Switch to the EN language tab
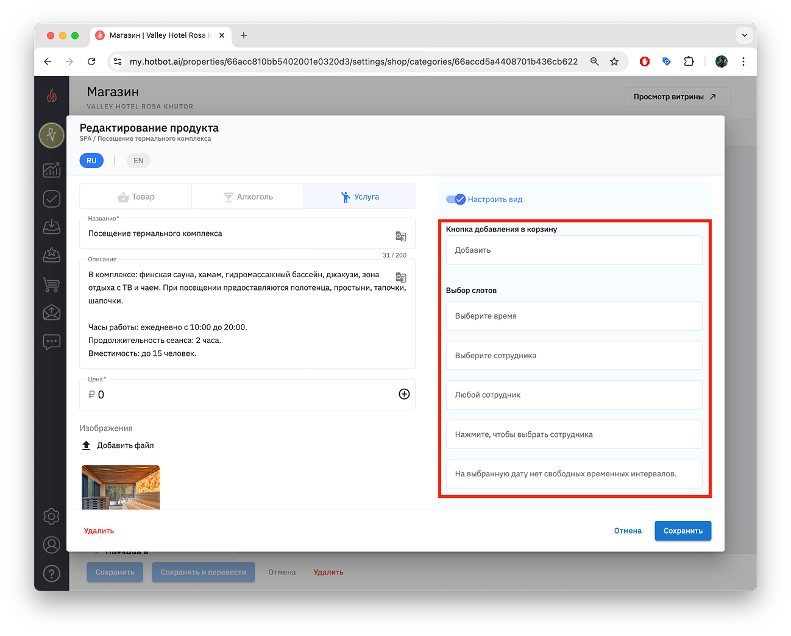791x636 pixels. pyautogui.click(x=139, y=161)
